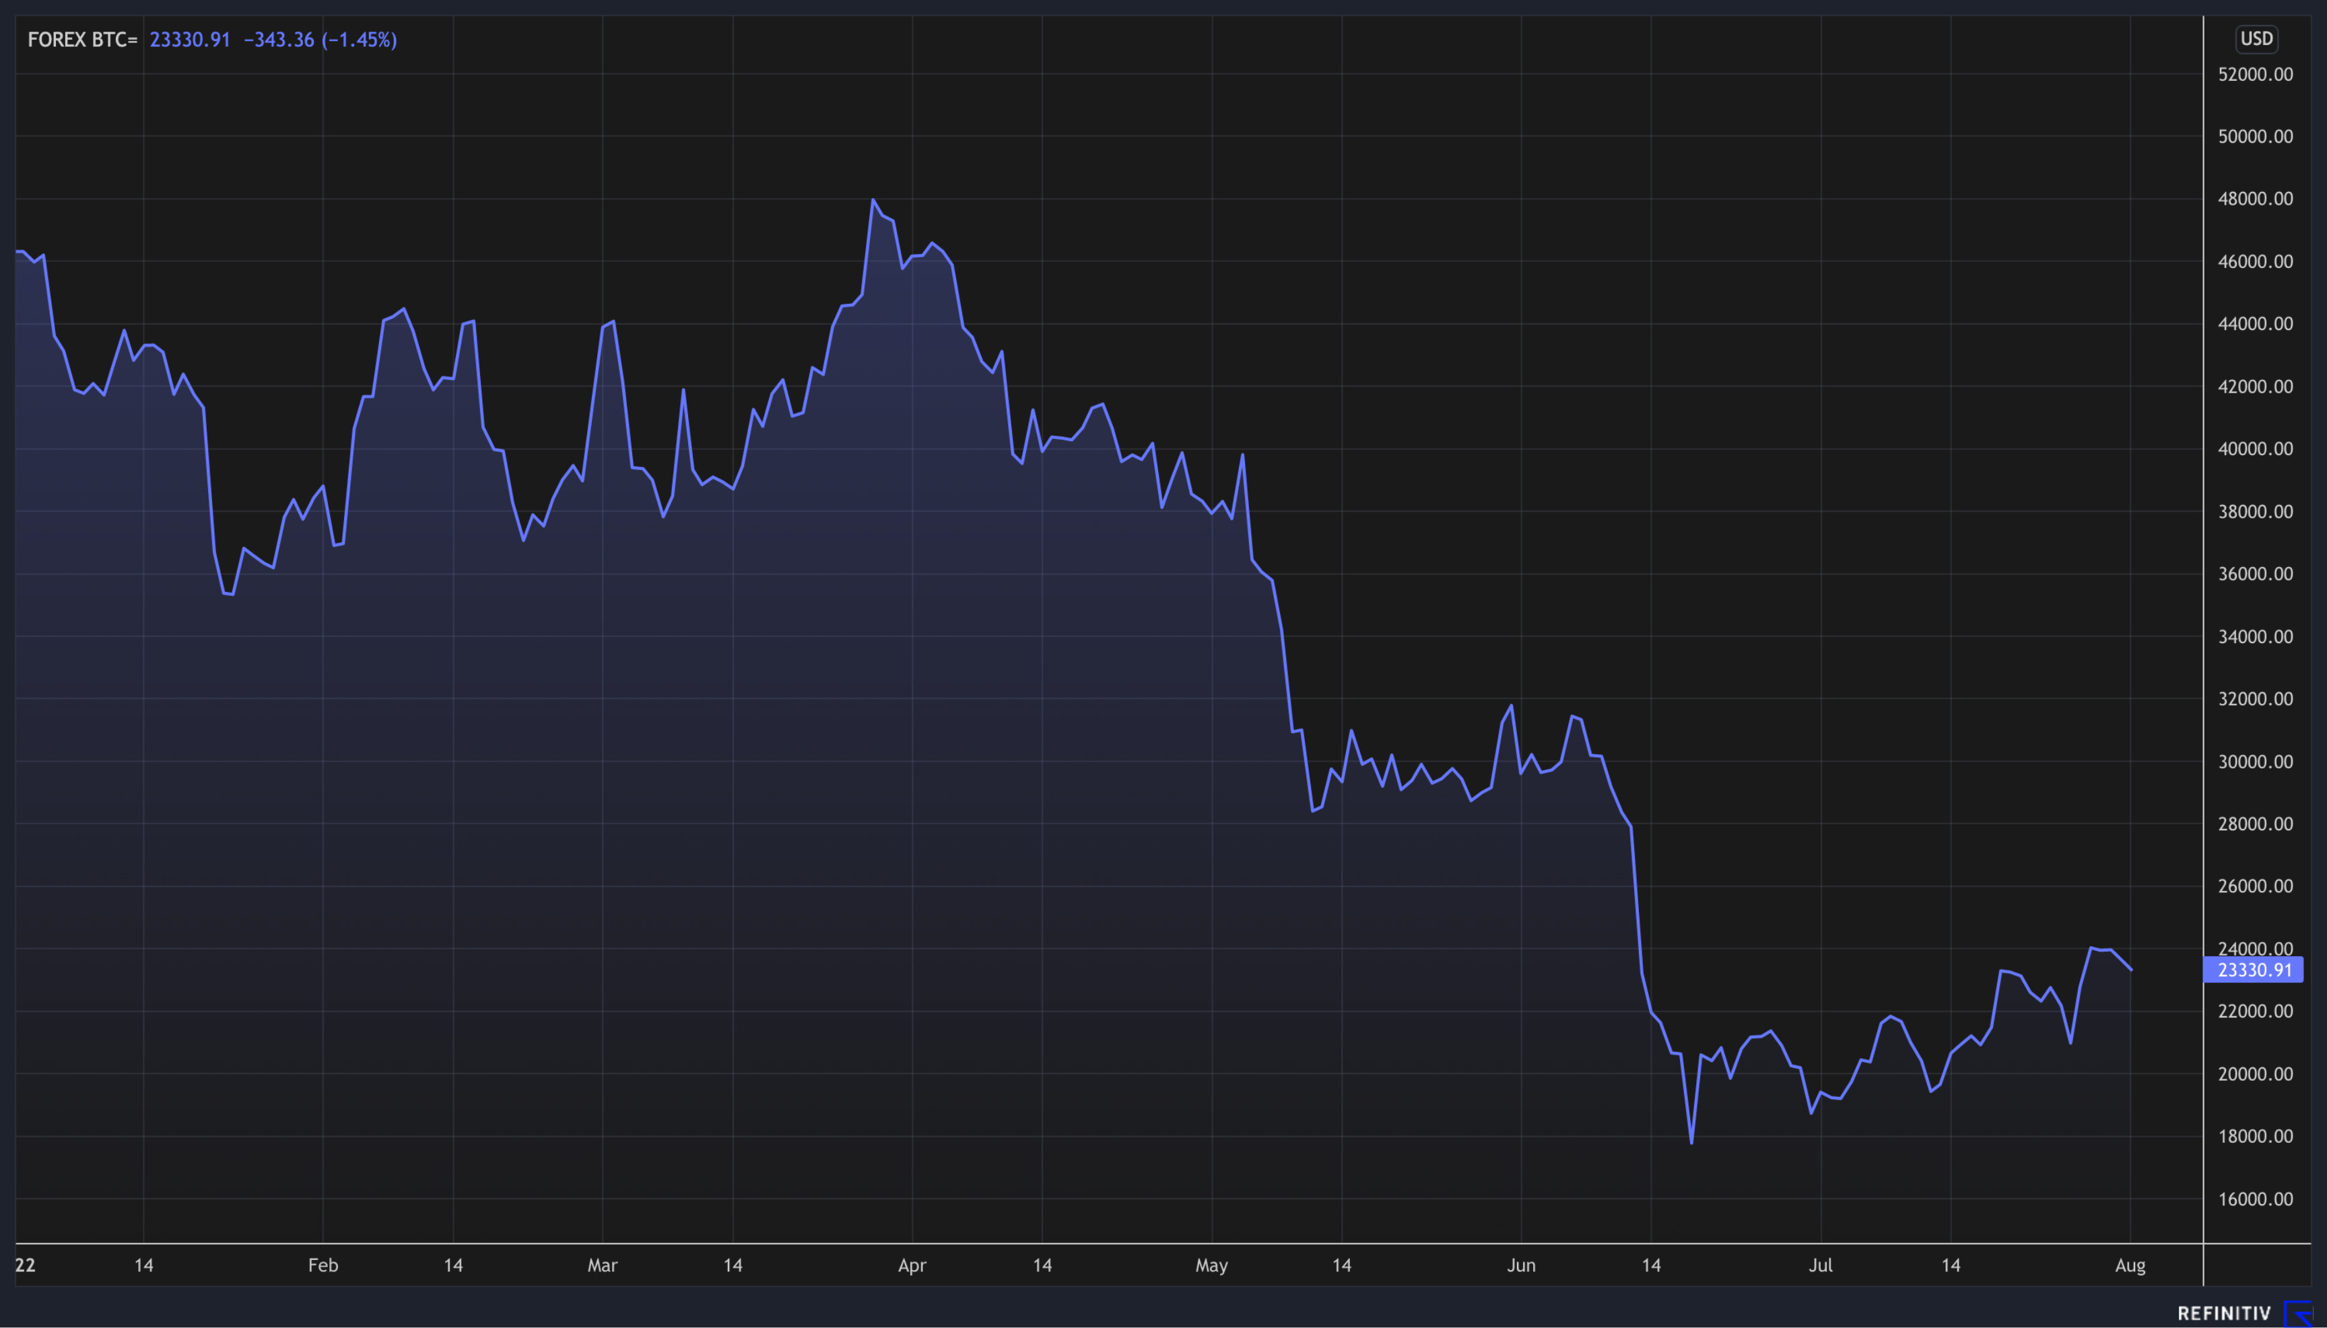Click the June low point near 18000
Image resolution: width=2327 pixels, height=1328 pixels.
click(1691, 1142)
